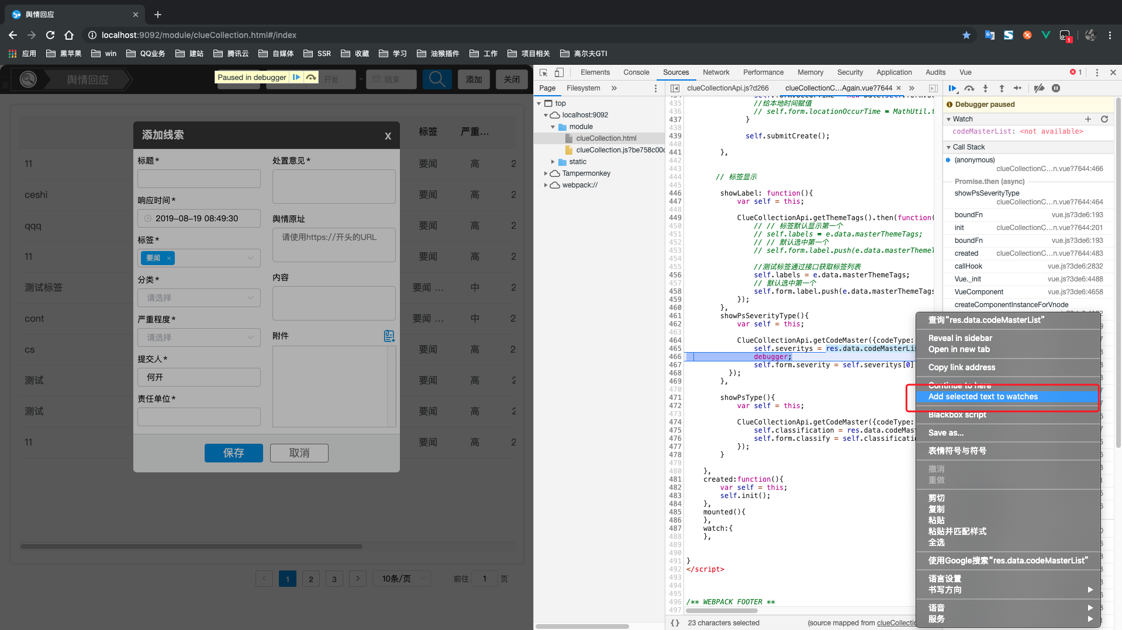
Task: Show more navigator tabs chevron
Action: click(614, 88)
